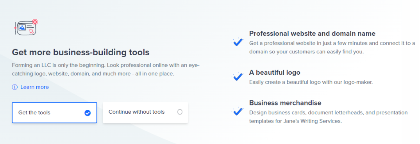Click checkmark icon next to A beautiful logo
The width and height of the screenshot is (420, 144).
tap(238, 77)
